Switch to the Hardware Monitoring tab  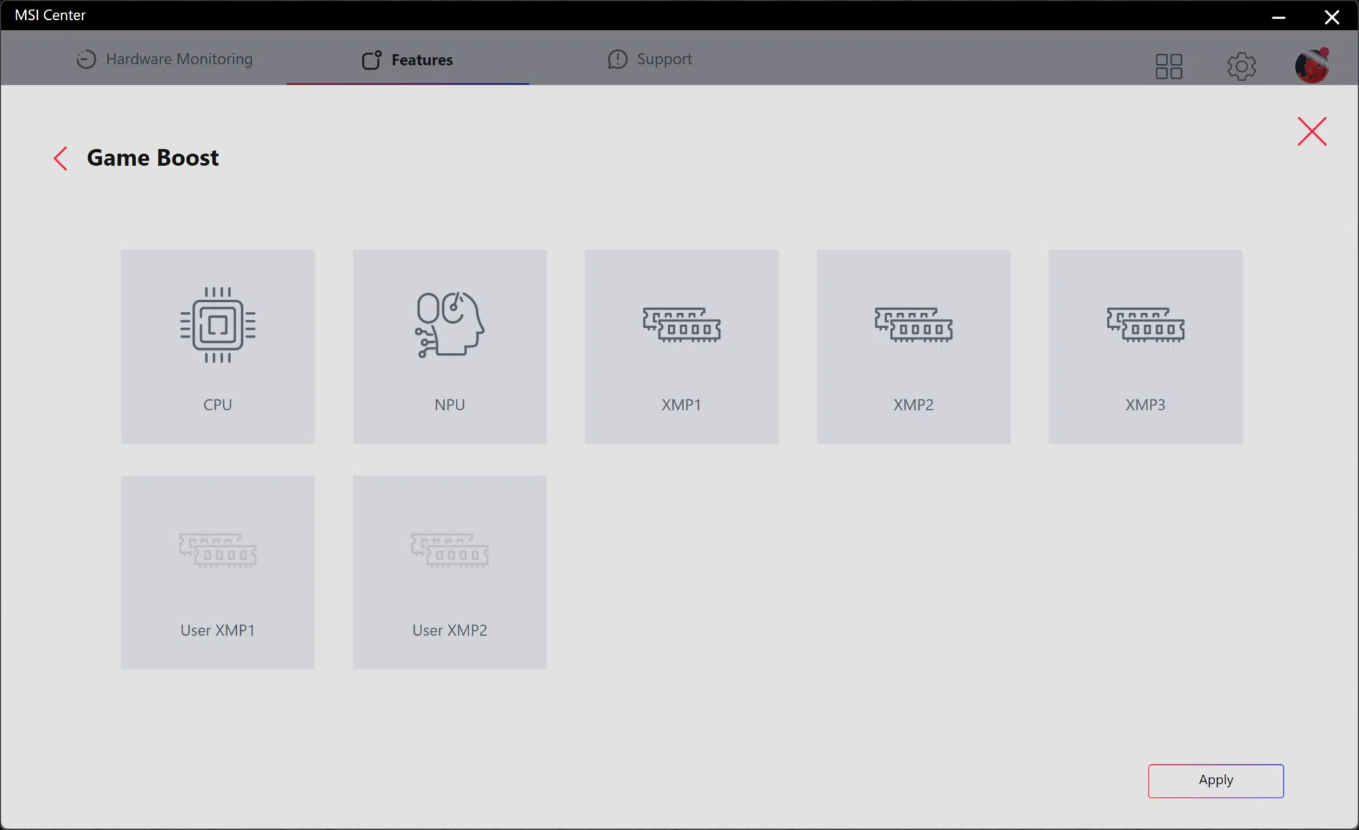pyautogui.click(x=165, y=59)
